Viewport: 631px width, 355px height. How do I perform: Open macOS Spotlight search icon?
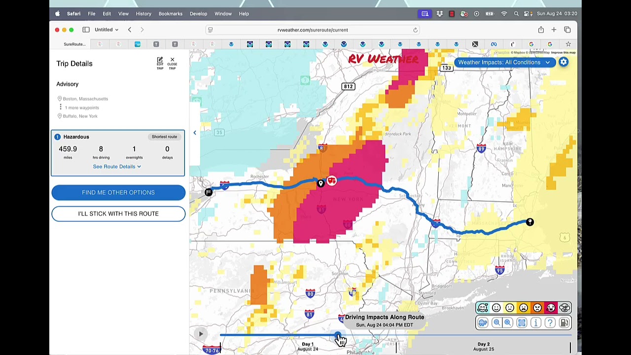tap(516, 14)
